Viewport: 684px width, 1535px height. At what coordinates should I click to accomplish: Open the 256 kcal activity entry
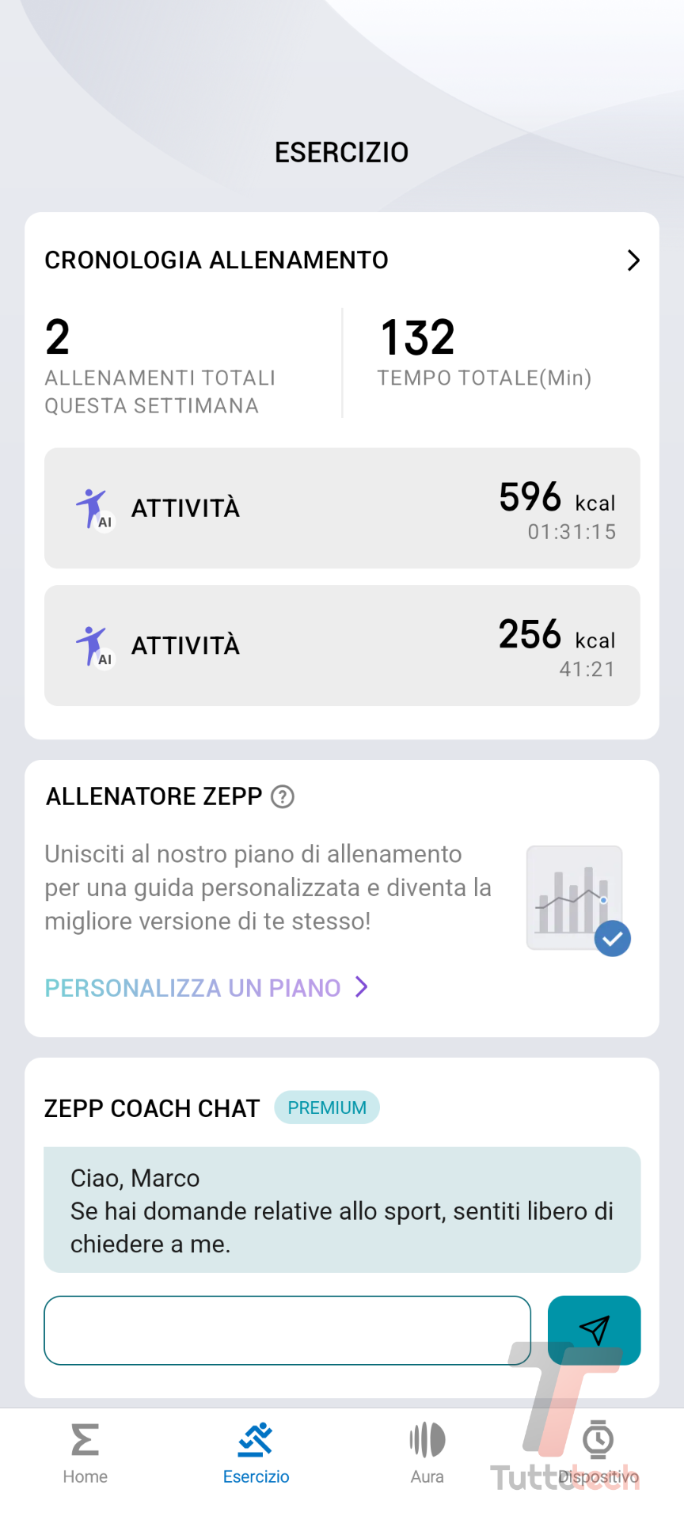coord(342,646)
